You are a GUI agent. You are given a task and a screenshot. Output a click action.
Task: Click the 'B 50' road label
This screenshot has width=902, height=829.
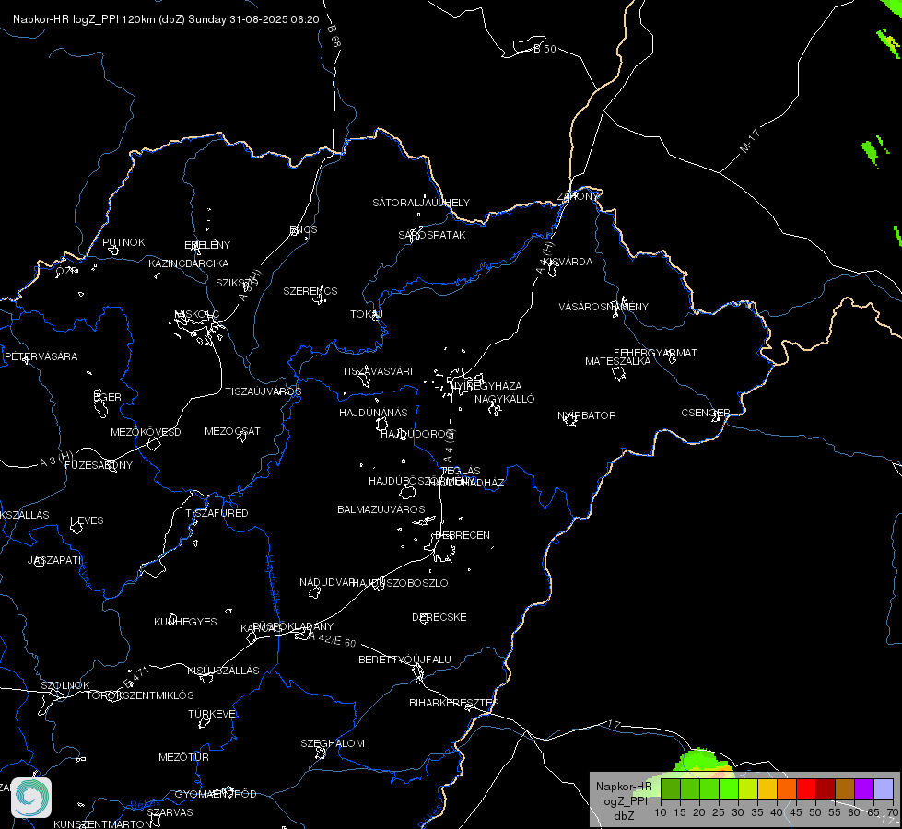pyautogui.click(x=545, y=49)
